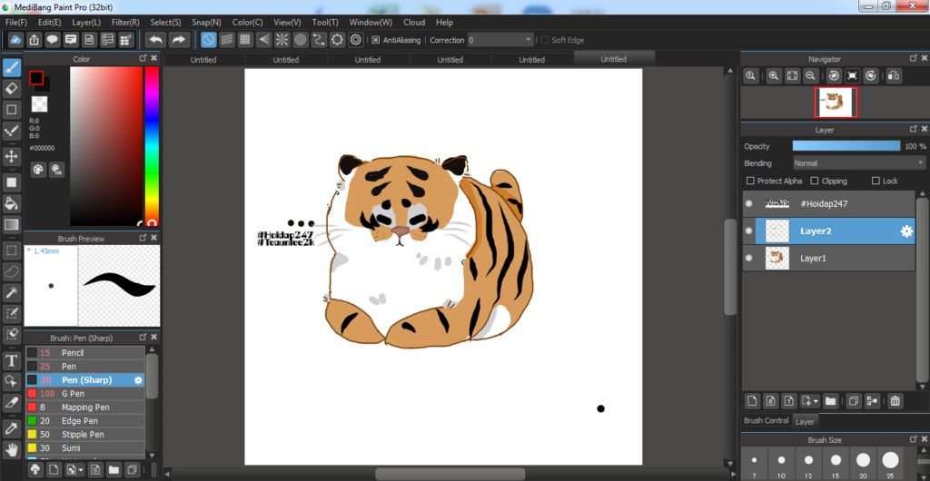
Task: Delete layer with trash icon
Action: [895, 401]
